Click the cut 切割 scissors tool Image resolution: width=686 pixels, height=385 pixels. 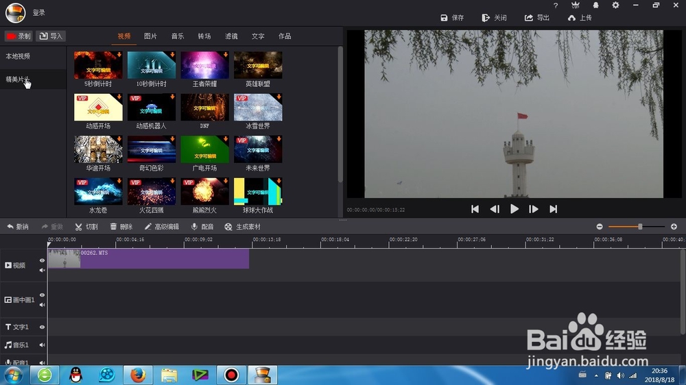point(86,227)
